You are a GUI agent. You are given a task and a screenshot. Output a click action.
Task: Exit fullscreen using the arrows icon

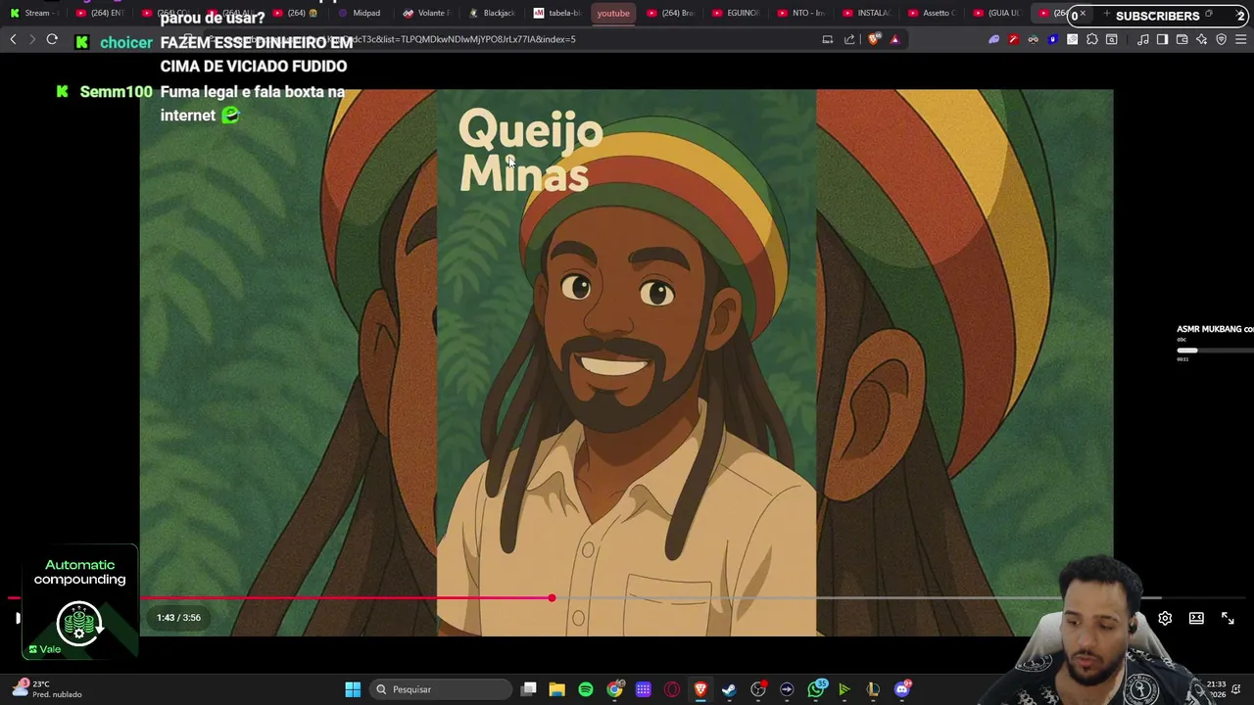tap(1228, 618)
